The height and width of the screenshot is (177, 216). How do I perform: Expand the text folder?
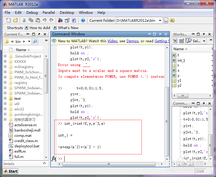5,98
